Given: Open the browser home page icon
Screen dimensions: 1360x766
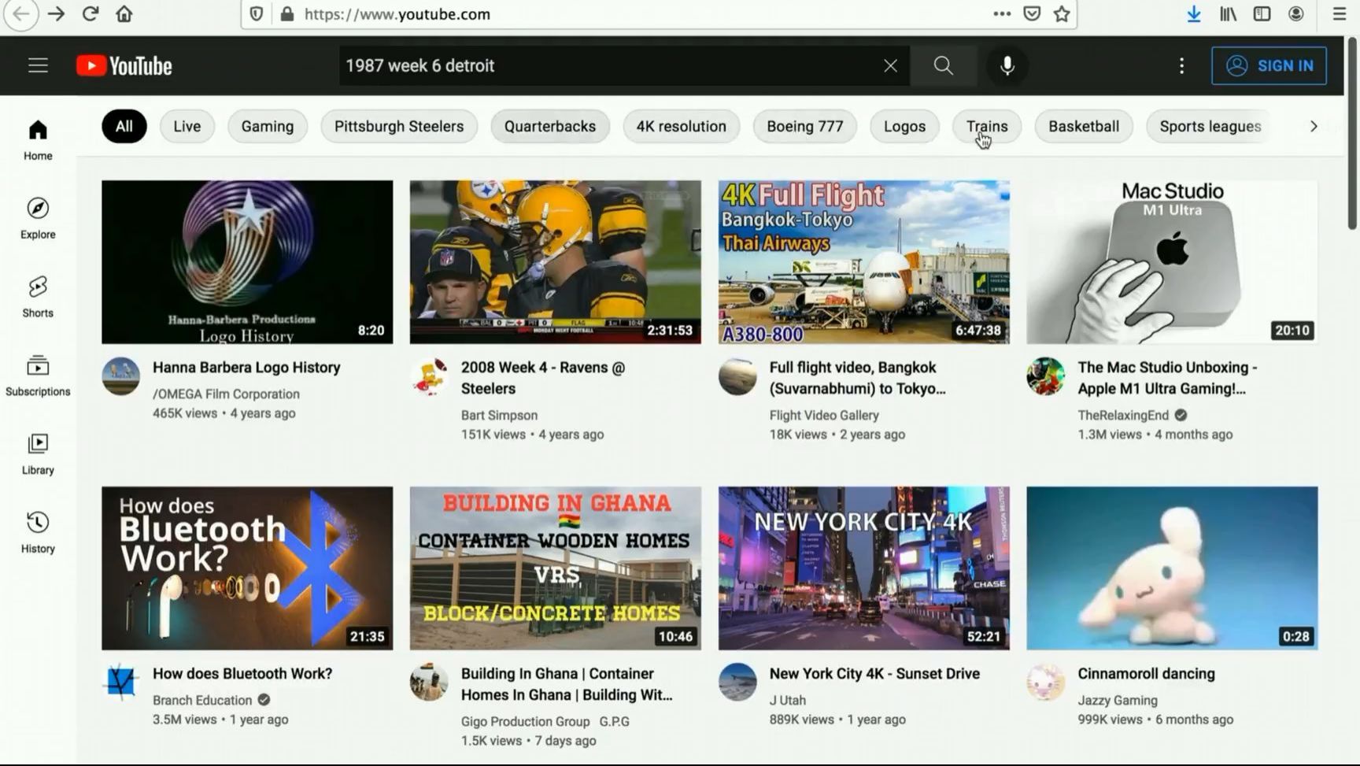Looking at the screenshot, I should point(124,14).
